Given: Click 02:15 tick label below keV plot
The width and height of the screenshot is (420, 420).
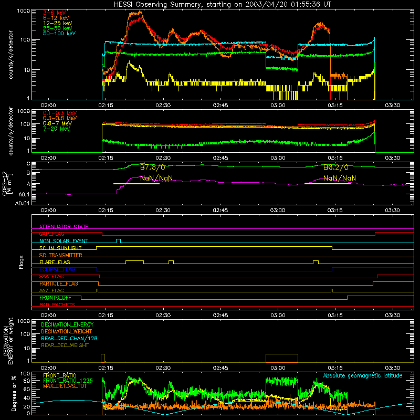Looking at the screenshot, I should 106,106.
